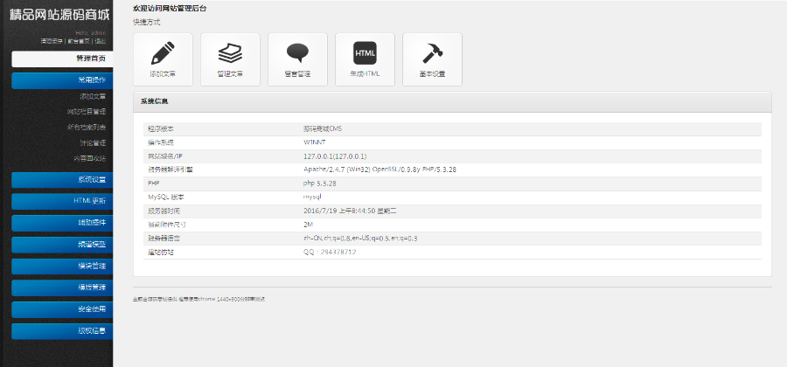
Task: Expand the 频道模型 sidebar section
Action: coord(63,245)
